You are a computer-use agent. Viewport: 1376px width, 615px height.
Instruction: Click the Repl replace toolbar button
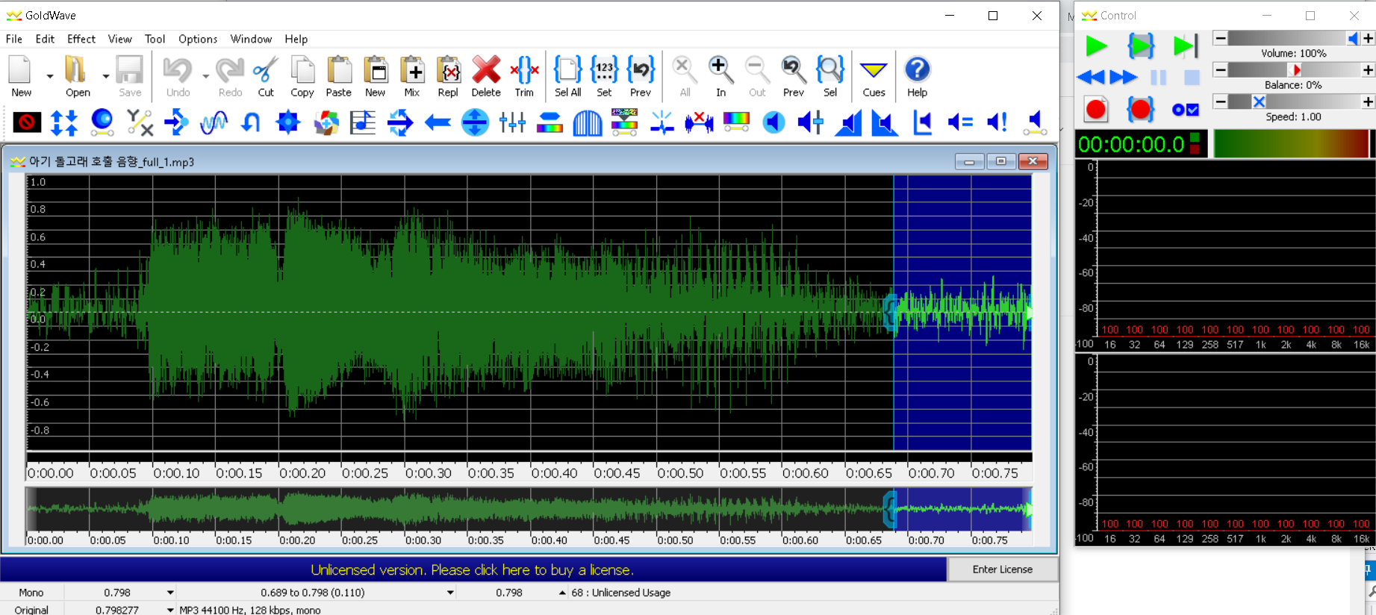click(x=448, y=76)
